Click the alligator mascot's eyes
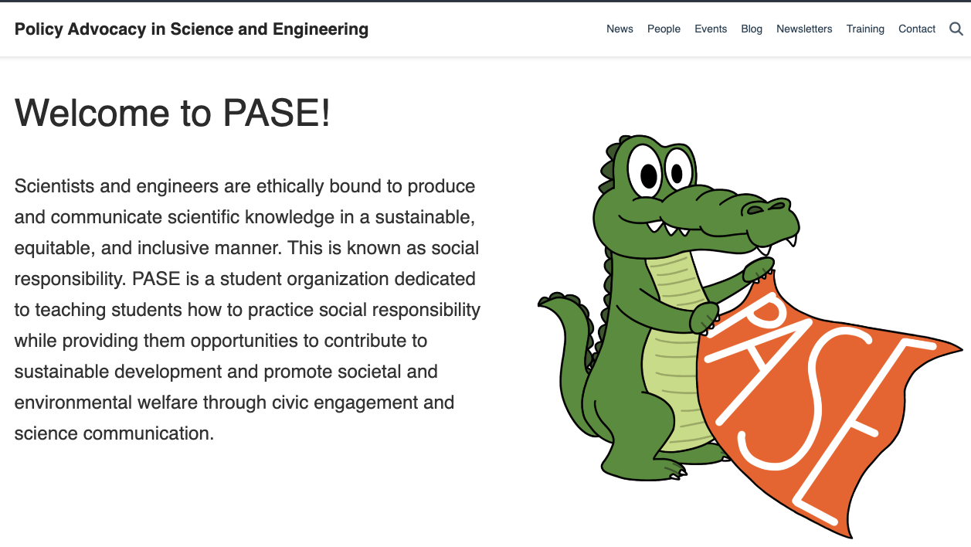The width and height of the screenshot is (971, 547). coord(660,170)
